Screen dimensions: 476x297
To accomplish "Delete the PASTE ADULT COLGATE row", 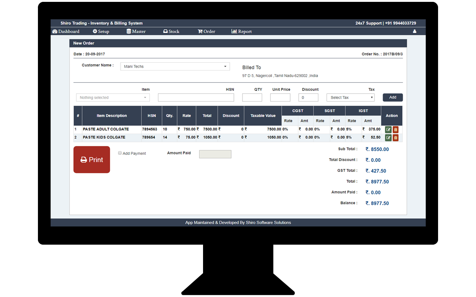I will tap(396, 130).
